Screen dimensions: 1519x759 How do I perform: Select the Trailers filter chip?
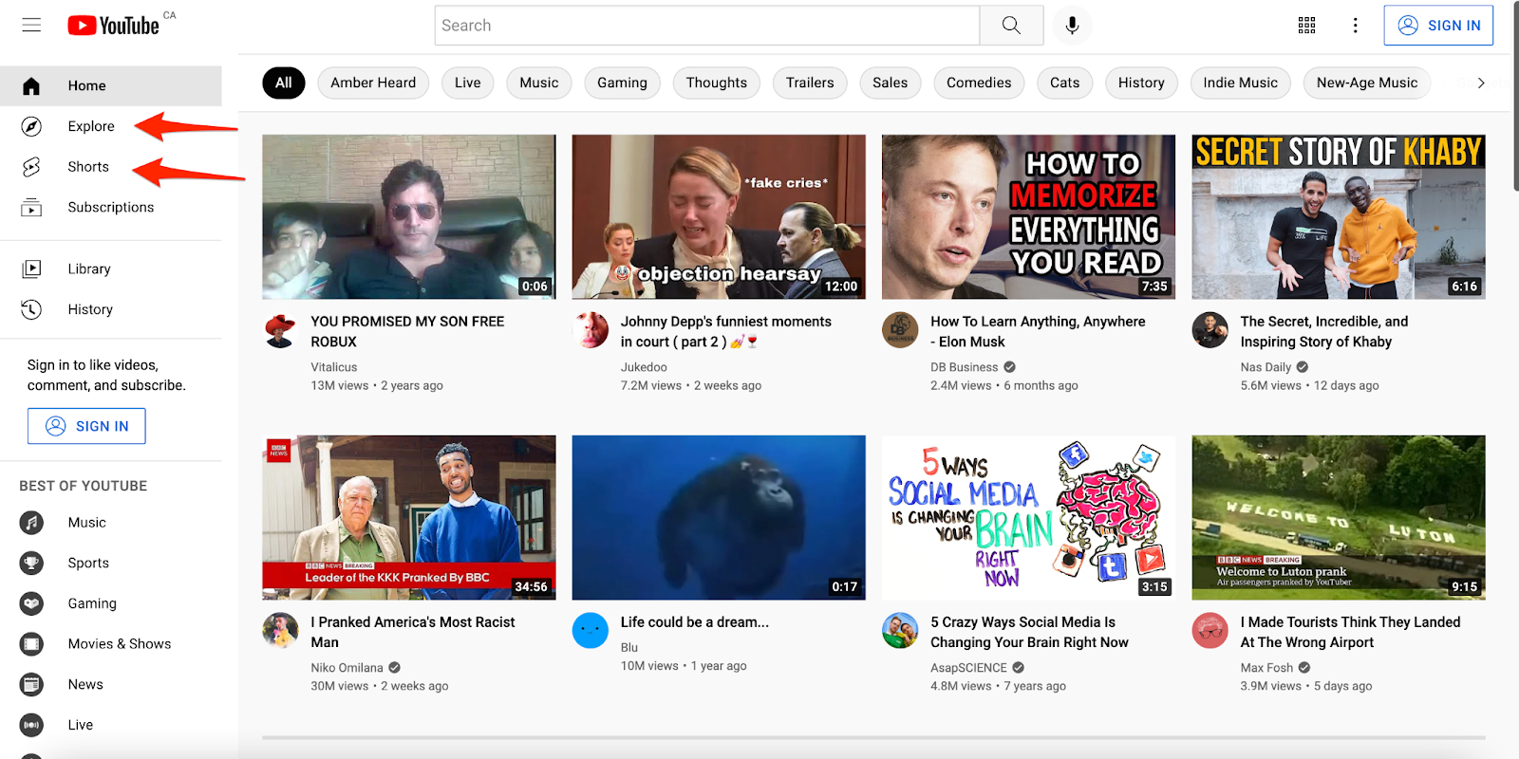pos(810,83)
